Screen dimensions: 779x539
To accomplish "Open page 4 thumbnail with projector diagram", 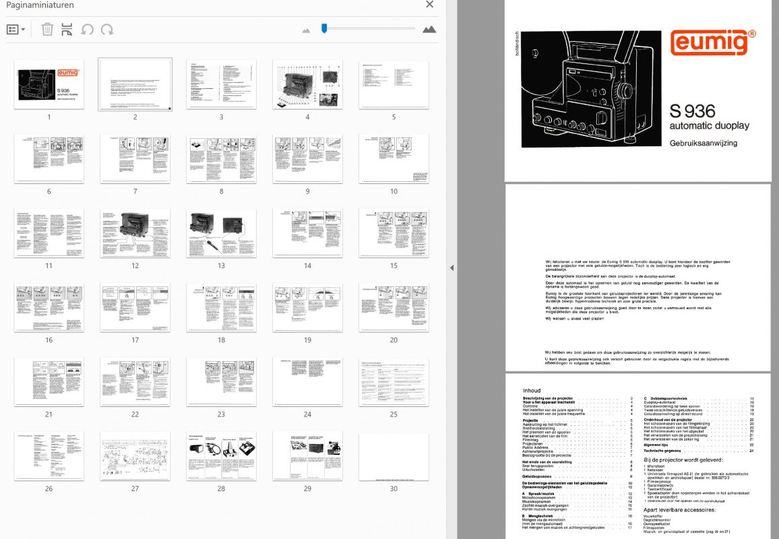I will click(307, 84).
